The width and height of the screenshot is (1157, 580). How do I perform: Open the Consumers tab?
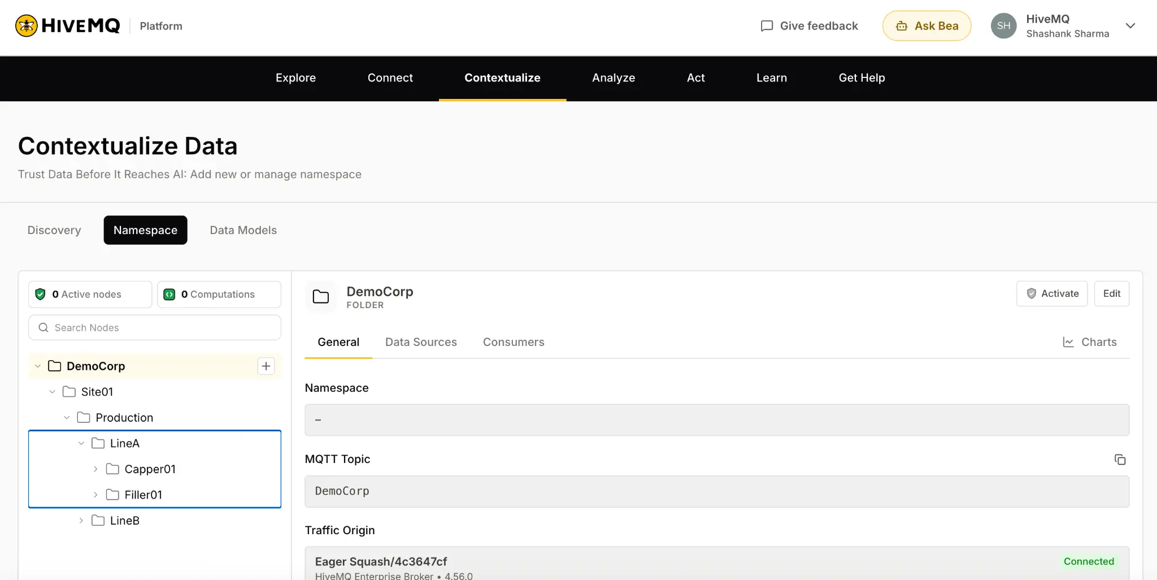514,342
